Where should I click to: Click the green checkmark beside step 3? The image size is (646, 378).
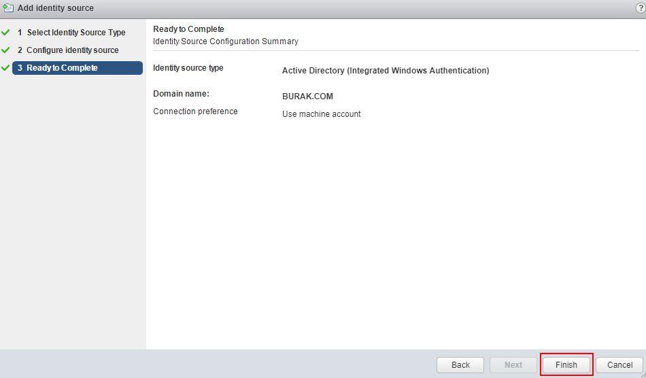pos(5,67)
